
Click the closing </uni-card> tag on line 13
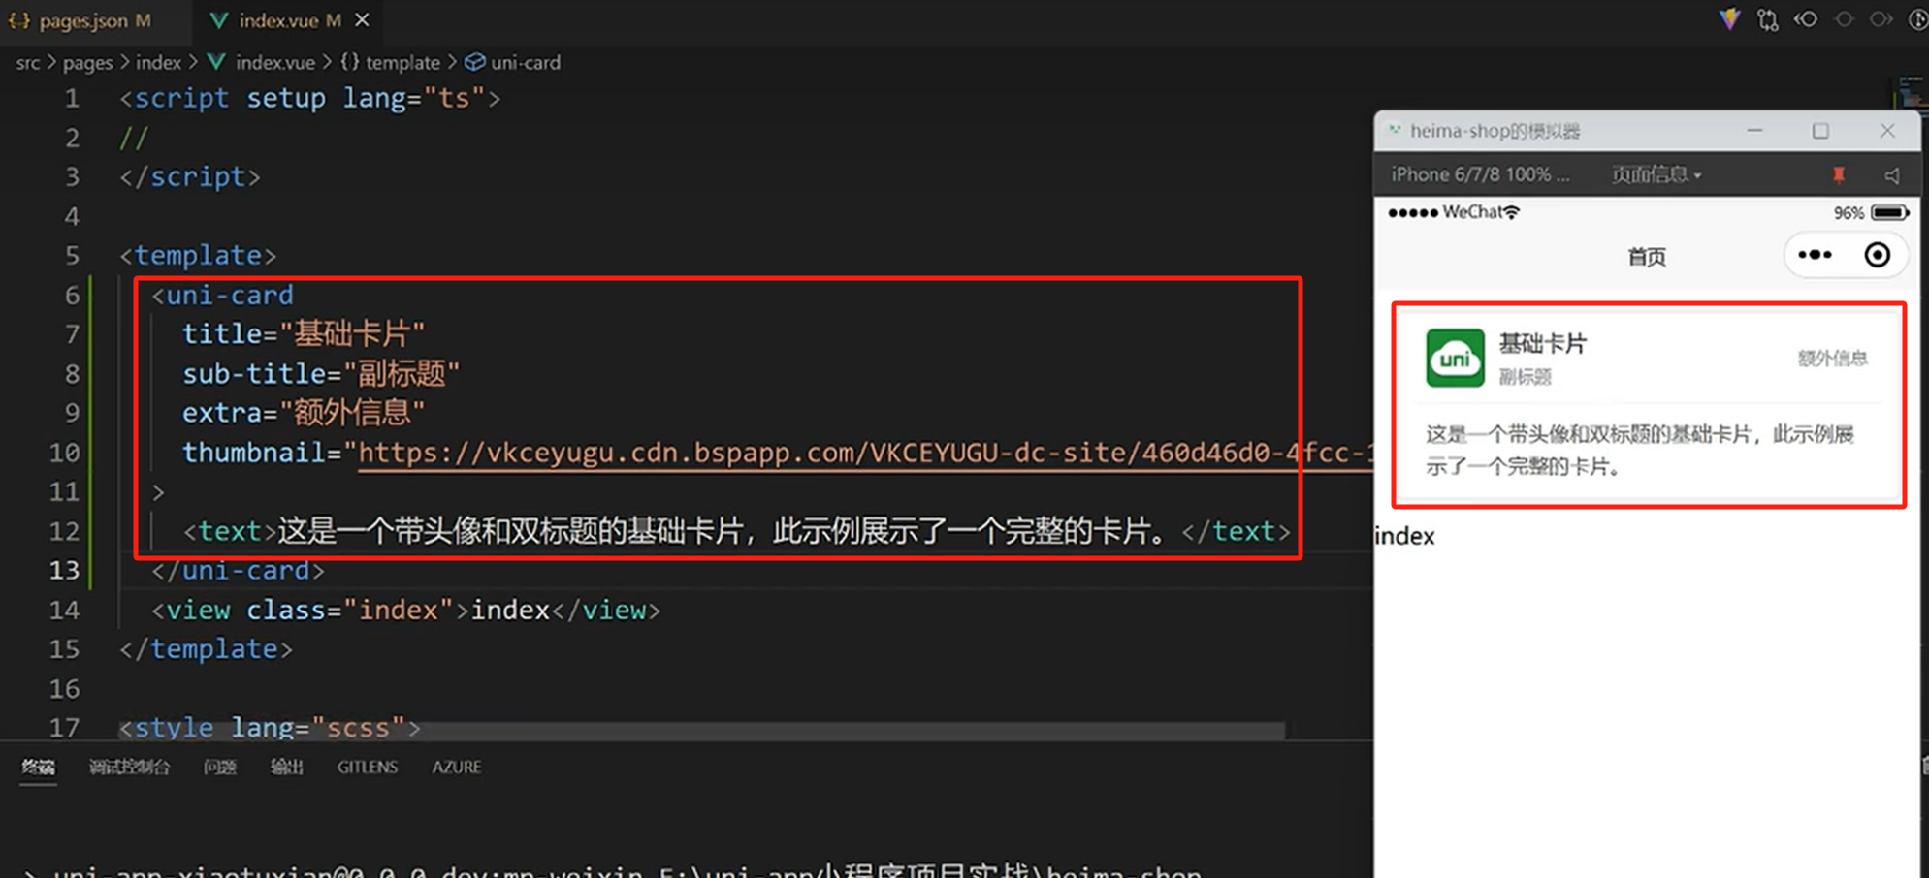pos(238,571)
